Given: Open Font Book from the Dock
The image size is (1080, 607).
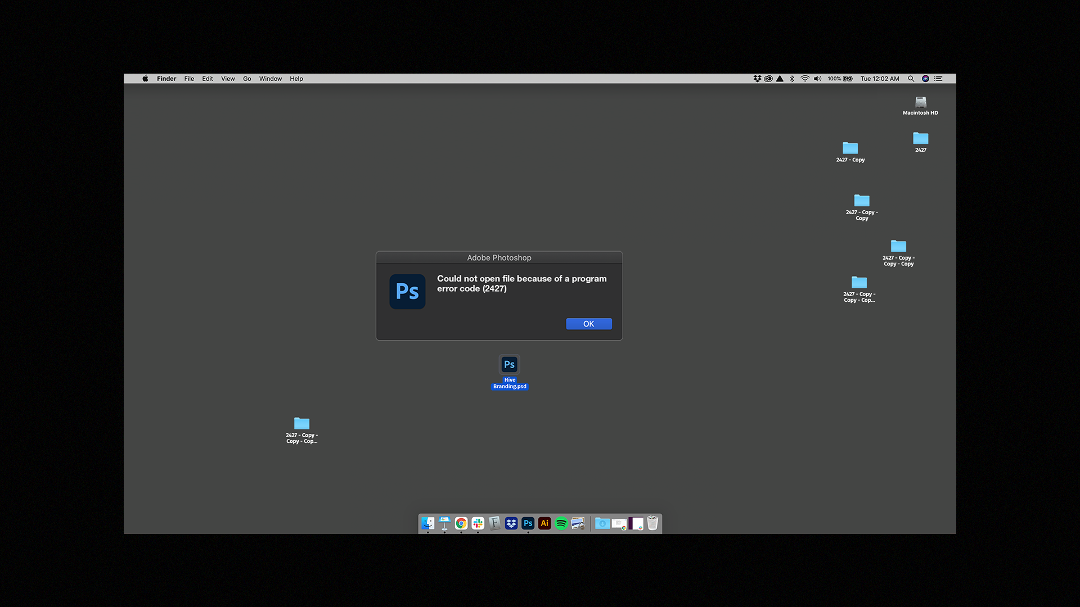Looking at the screenshot, I should click(x=494, y=523).
